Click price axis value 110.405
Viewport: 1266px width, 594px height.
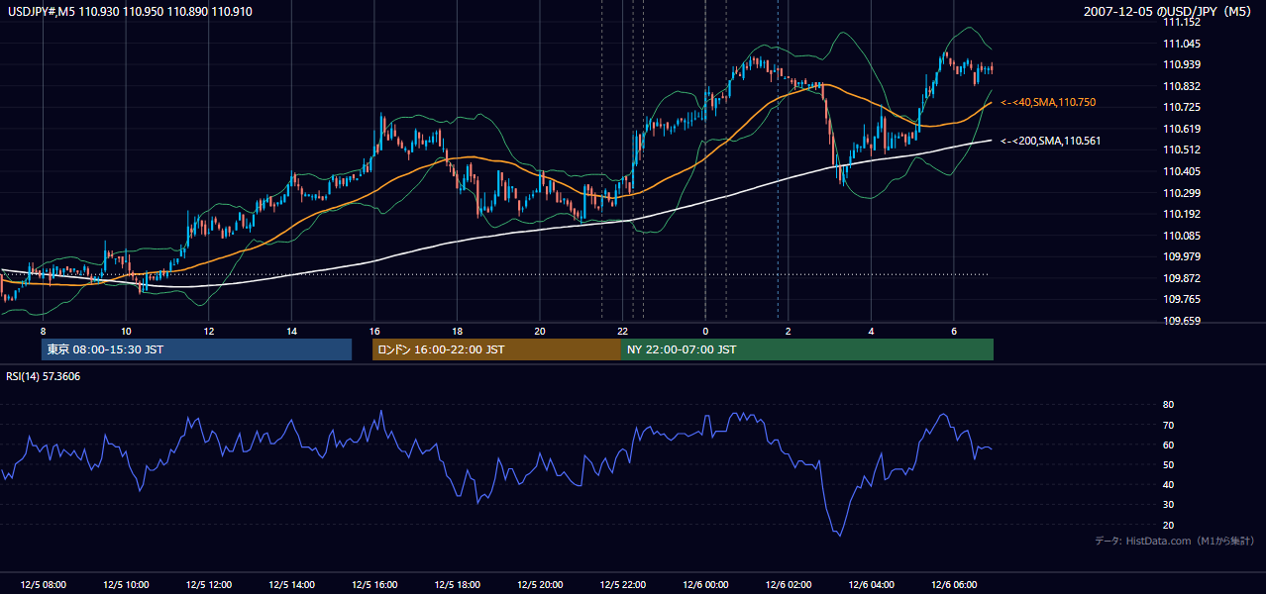click(1181, 171)
